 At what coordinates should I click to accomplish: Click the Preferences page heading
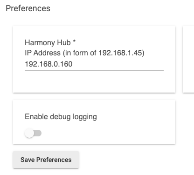coord(28,8)
